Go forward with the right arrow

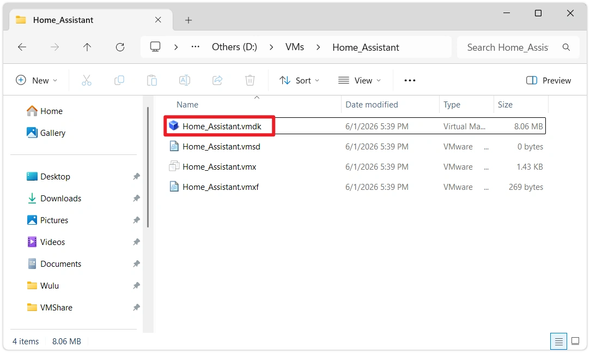tap(54, 47)
